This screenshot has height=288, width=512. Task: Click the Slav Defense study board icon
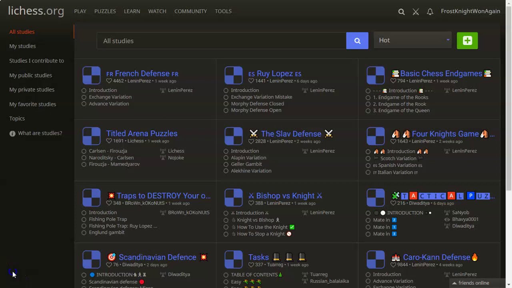(234, 136)
